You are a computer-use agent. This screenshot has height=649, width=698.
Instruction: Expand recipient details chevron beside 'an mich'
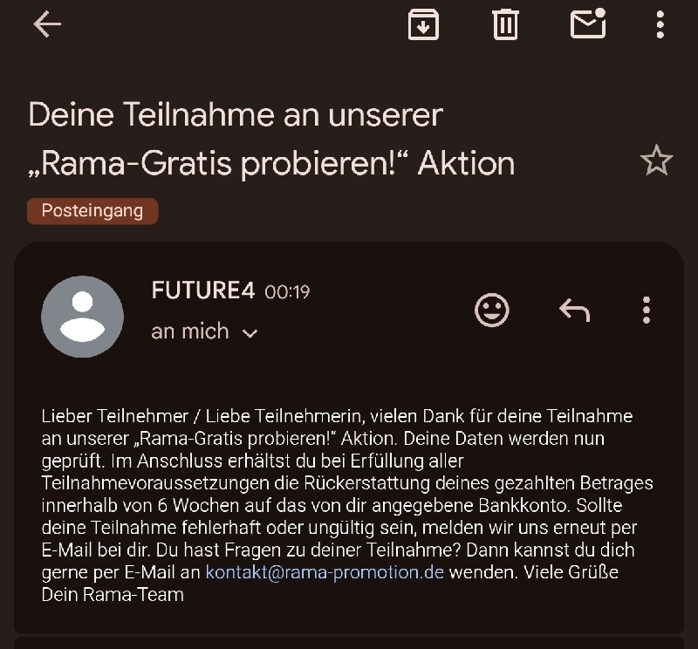(x=250, y=333)
